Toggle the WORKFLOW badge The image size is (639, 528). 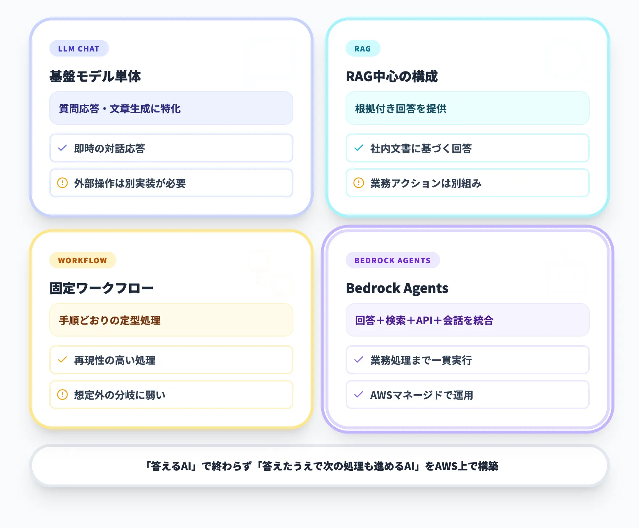coord(82,260)
